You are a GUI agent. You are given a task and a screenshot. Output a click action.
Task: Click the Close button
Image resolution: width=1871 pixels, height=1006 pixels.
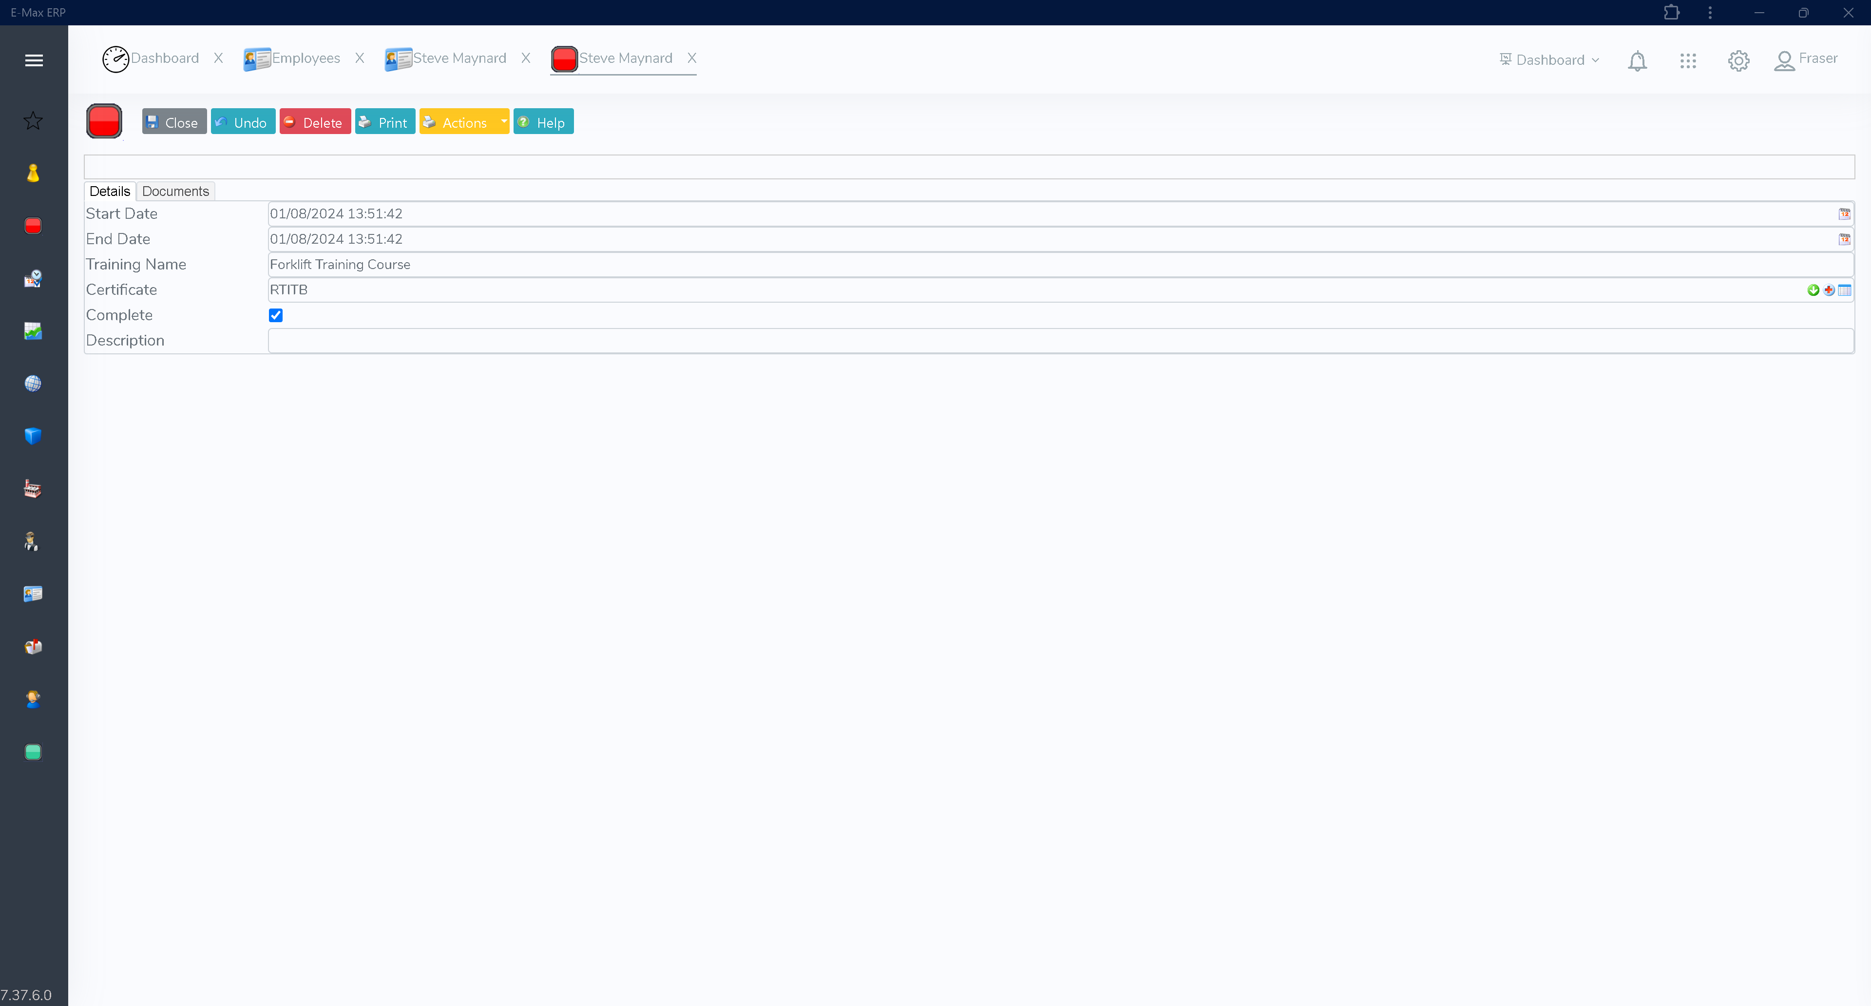[174, 121]
